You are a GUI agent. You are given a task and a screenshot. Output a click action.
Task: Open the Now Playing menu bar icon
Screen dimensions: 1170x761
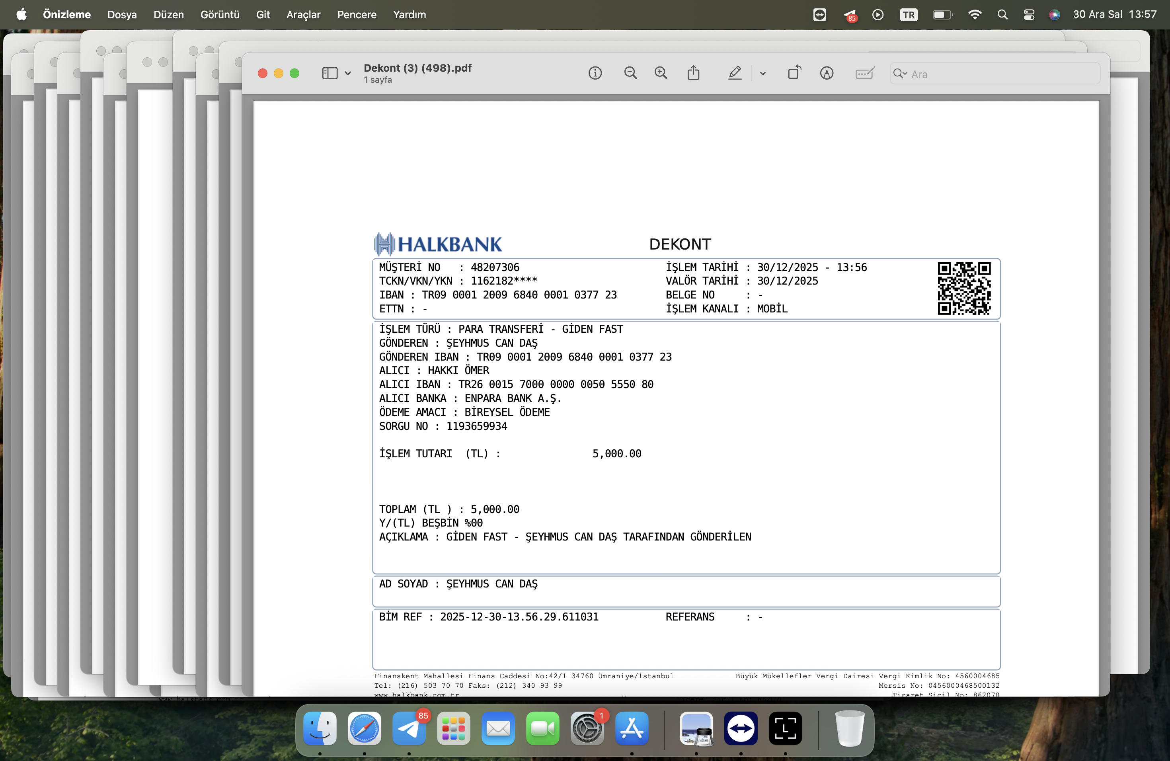877,15
